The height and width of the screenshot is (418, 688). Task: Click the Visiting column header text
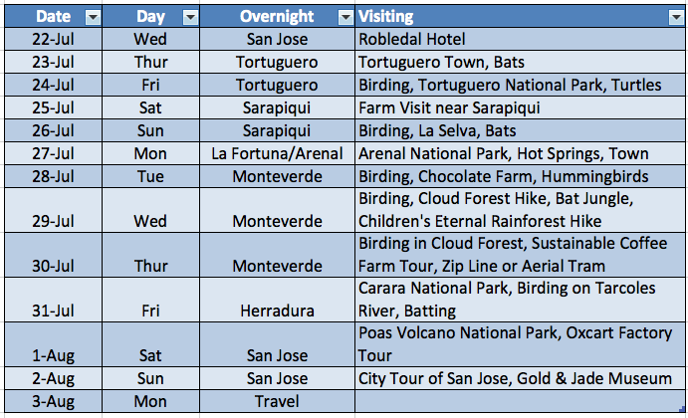coord(386,17)
